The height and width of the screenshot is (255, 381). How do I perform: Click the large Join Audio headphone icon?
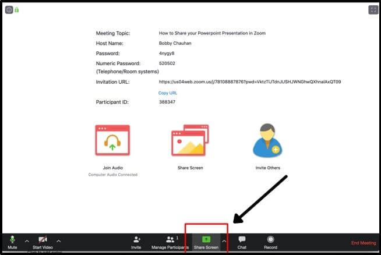coord(112,141)
